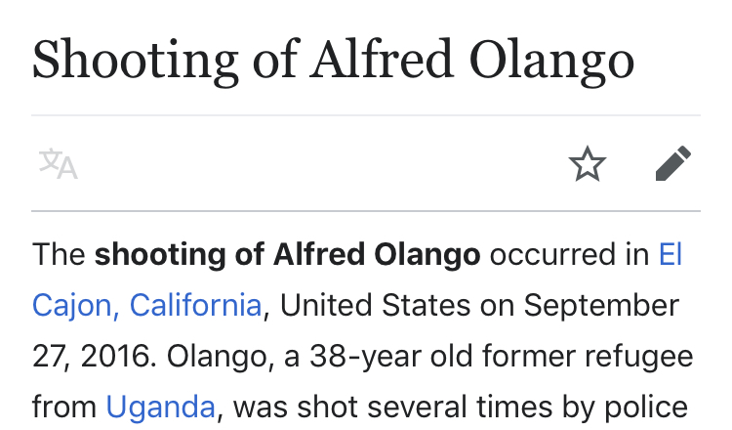
Task: Click the "38-year" text in the paragraph
Action: [366, 356]
